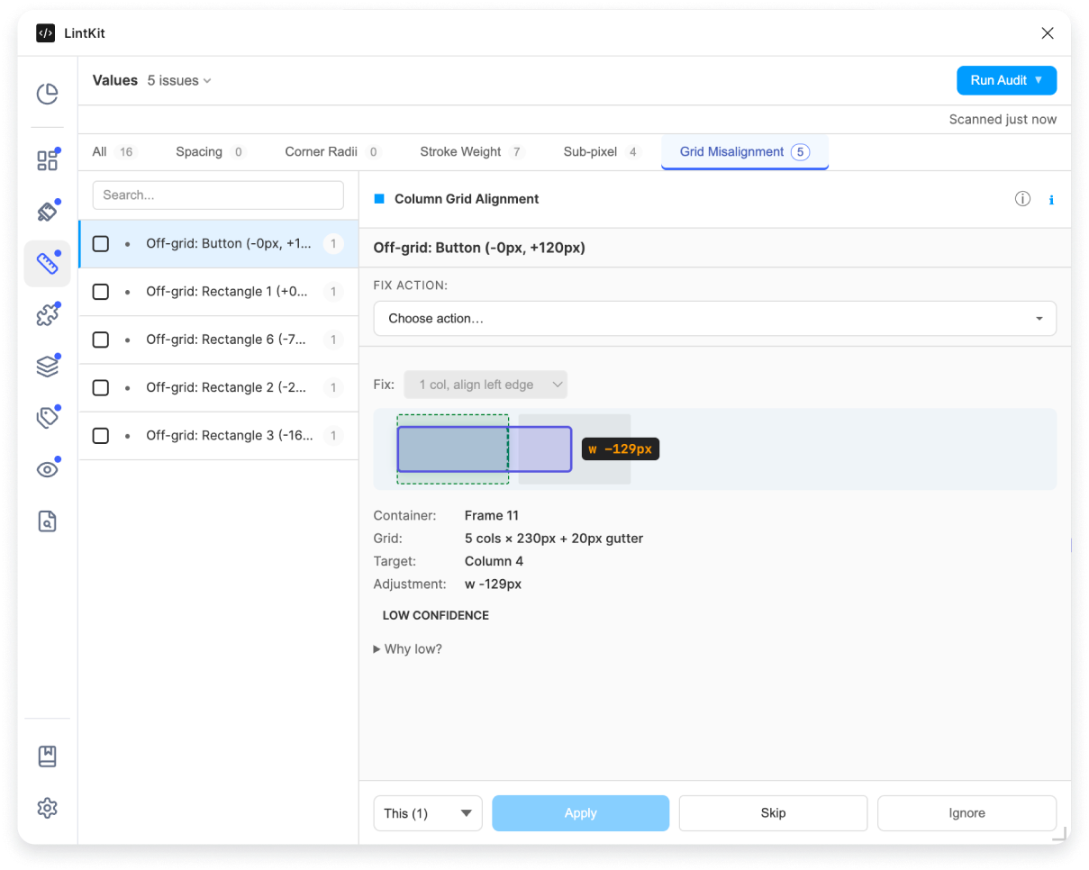Image resolution: width=1089 pixels, height=870 pixels.
Task: Switch to the Spacing tab
Action: click(211, 151)
